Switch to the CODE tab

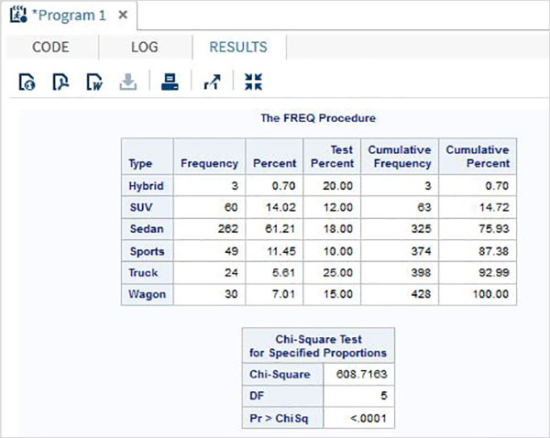click(x=49, y=48)
